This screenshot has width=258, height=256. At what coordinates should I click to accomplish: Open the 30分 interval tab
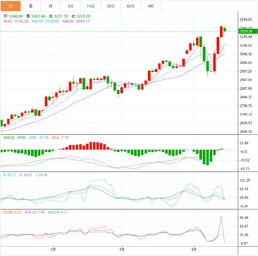110,6
